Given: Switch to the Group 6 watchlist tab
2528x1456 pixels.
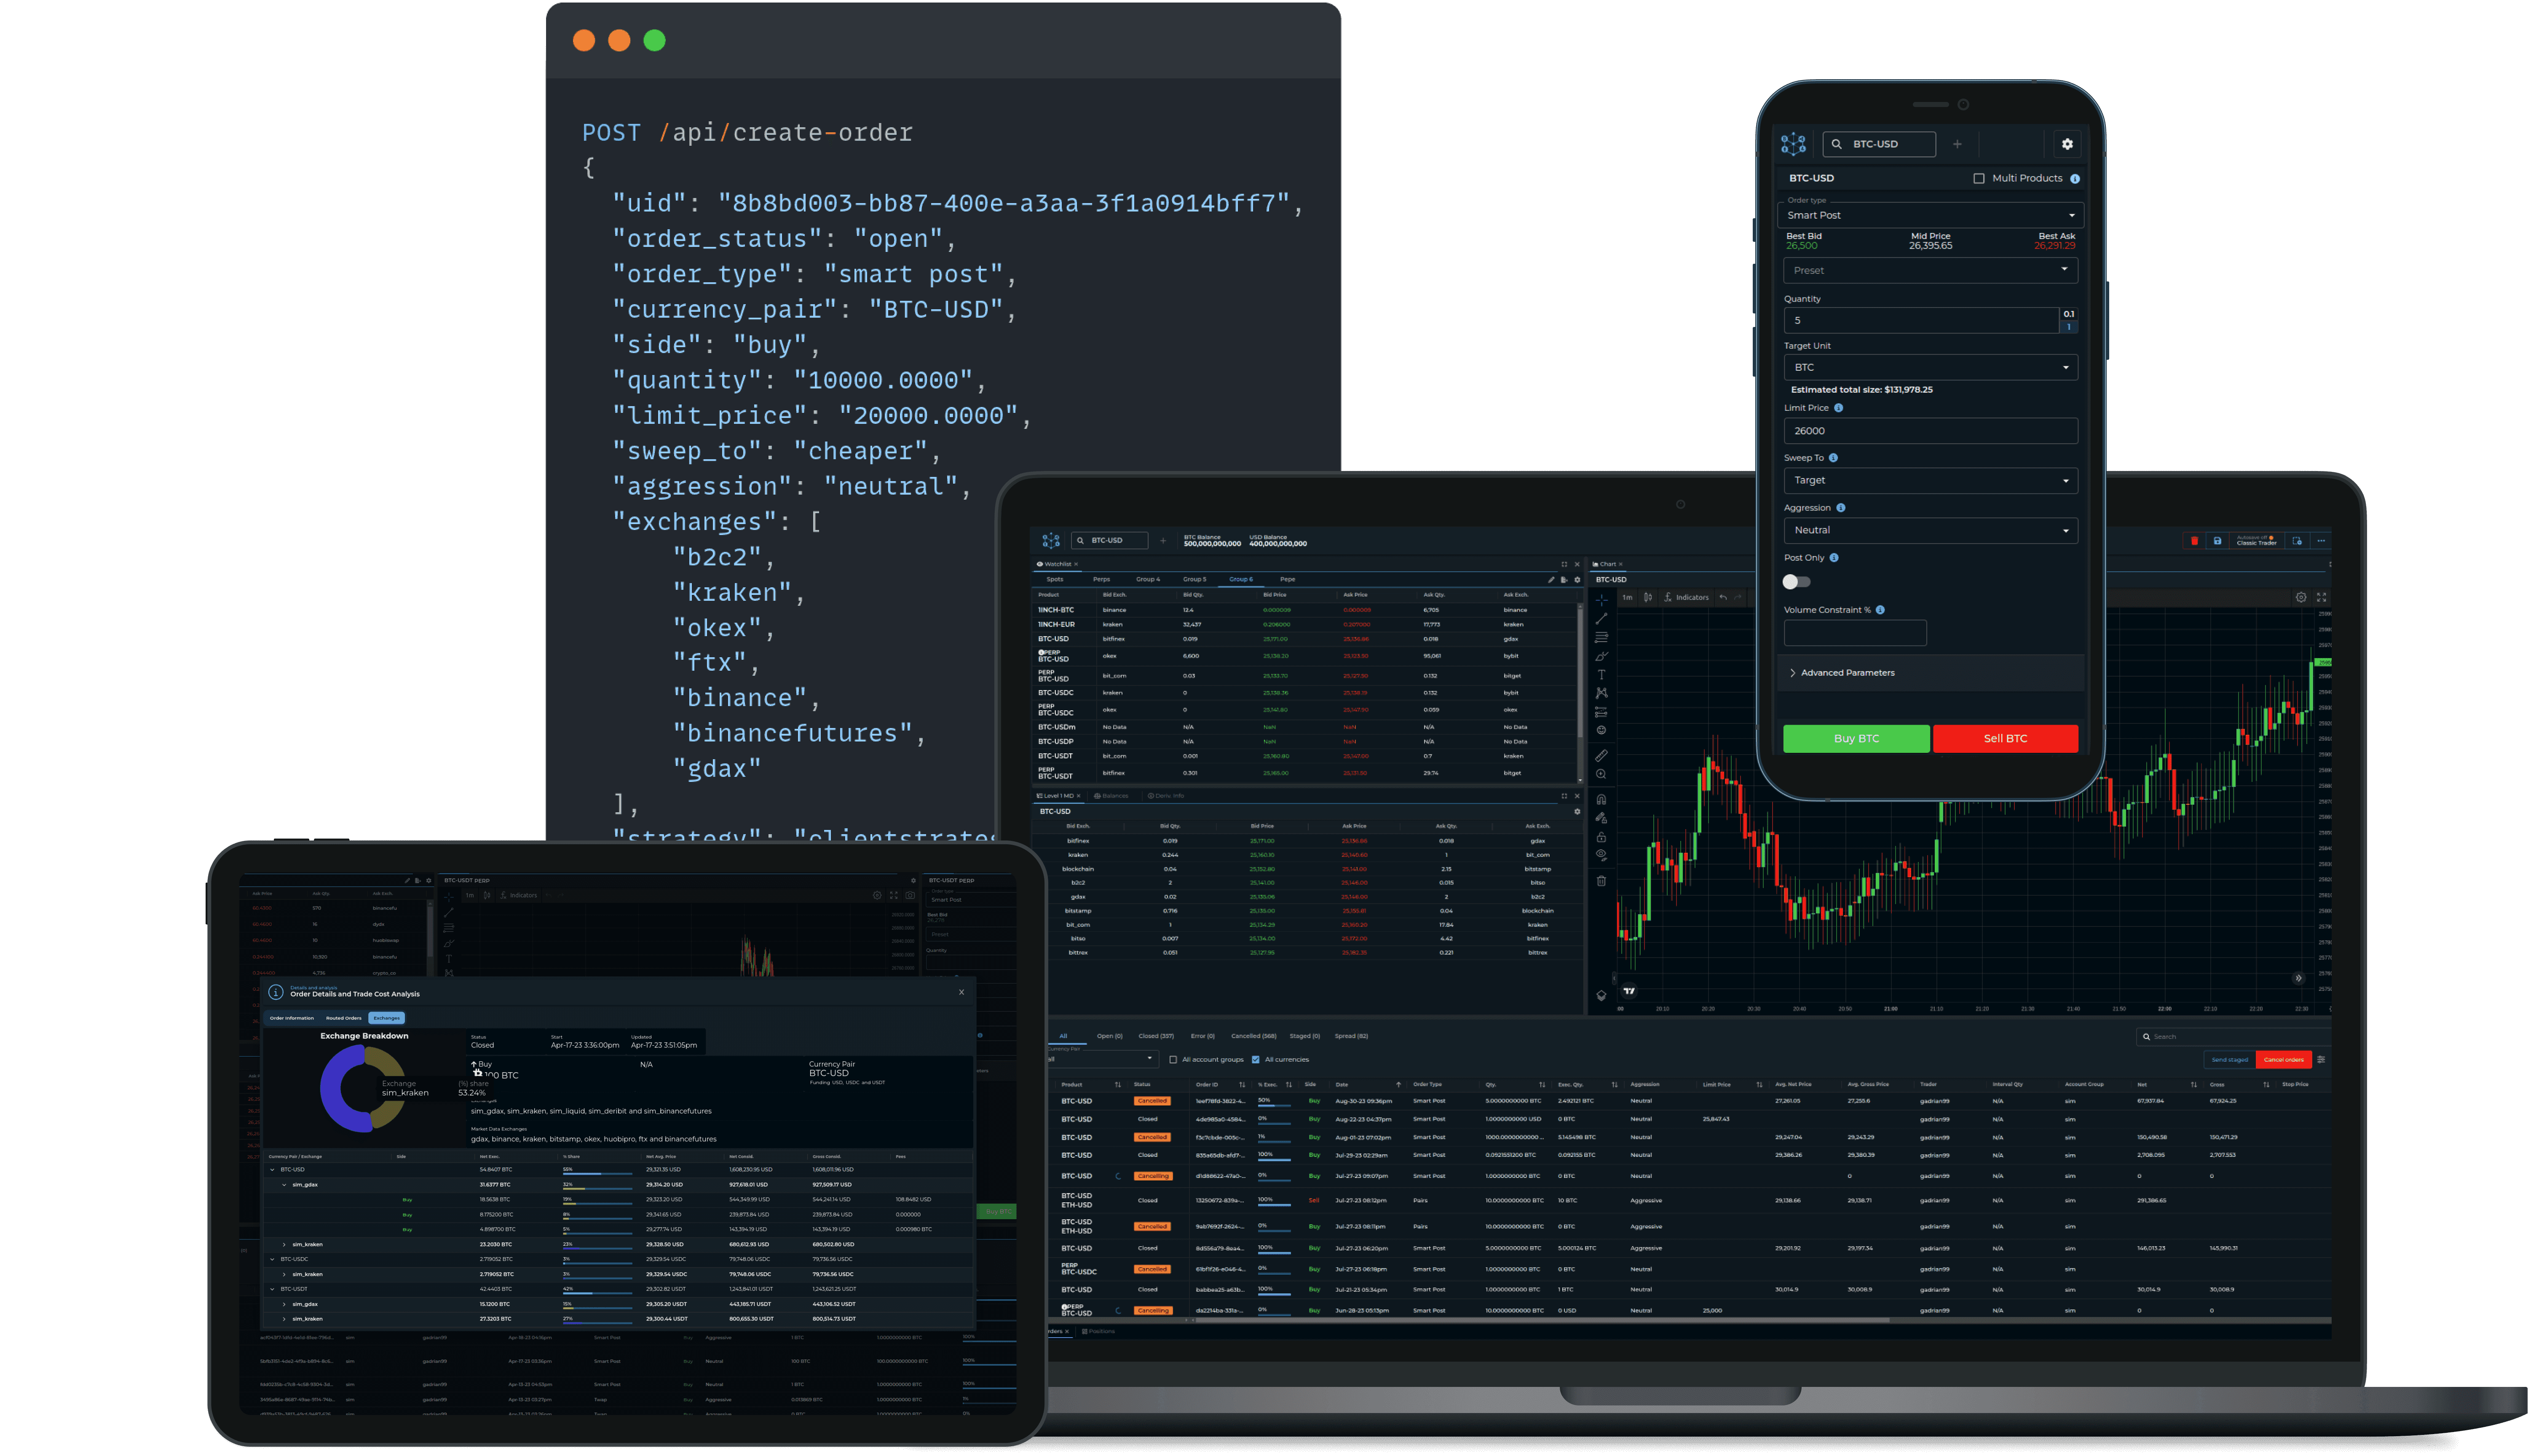Looking at the screenshot, I should pos(1241,580).
